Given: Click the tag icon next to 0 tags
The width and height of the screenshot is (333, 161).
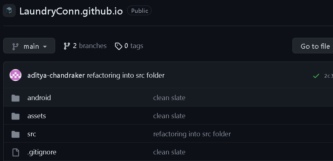Looking at the screenshot, I should (118, 46).
